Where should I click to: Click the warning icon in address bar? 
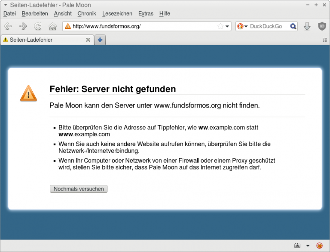click(x=68, y=26)
